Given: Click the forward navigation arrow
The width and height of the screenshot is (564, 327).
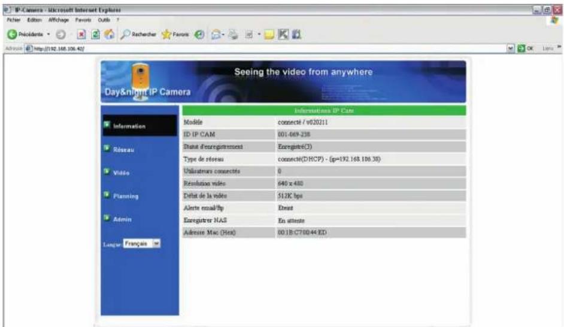Looking at the screenshot, I should tap(61, 35).
